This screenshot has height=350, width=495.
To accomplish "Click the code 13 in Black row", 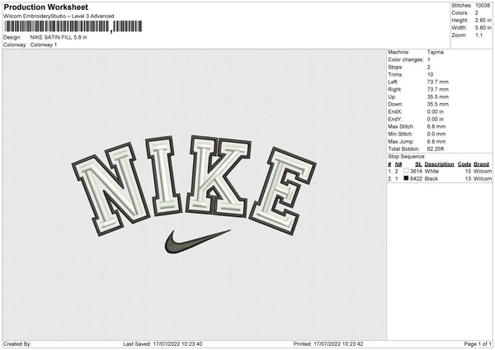I will [468, 179].
